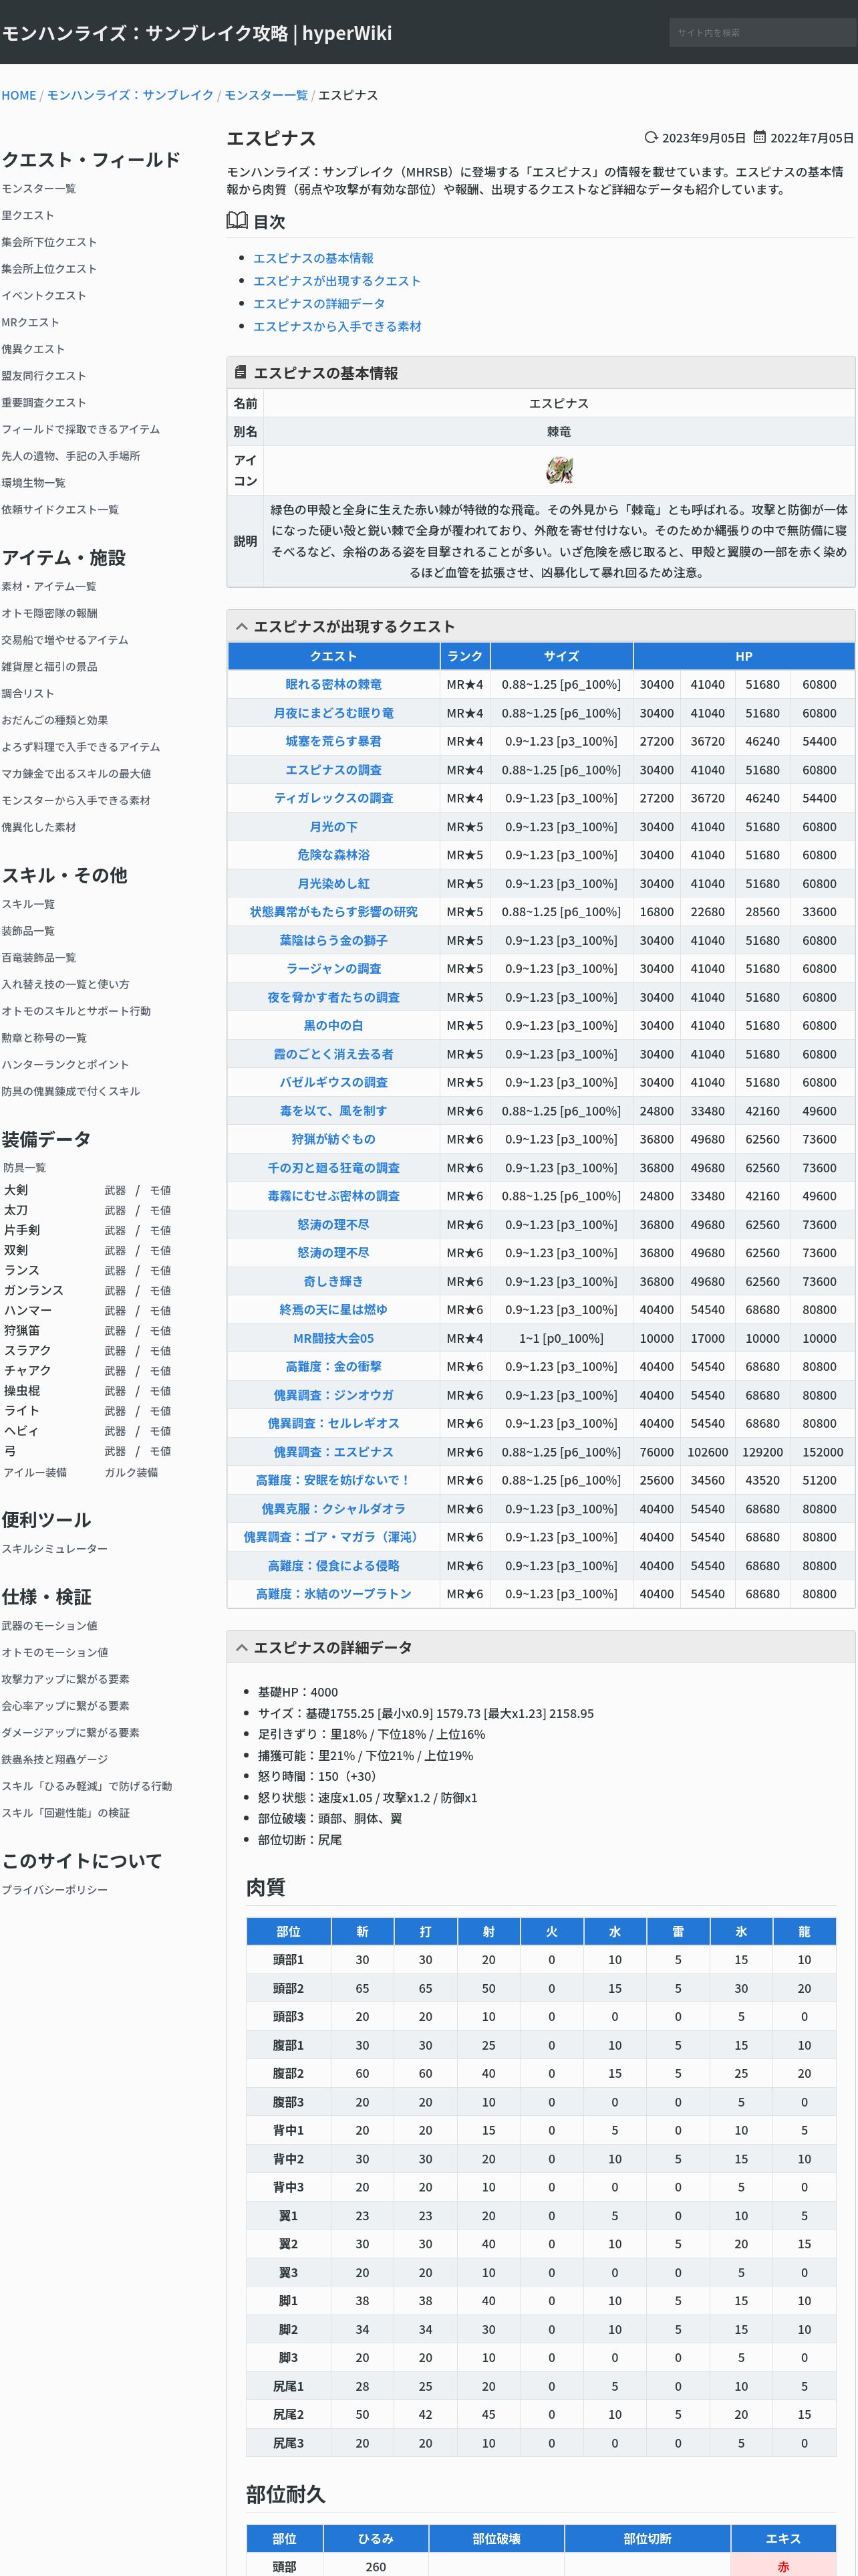Open sidebar 集会所上位クエスト link
Viewport: 858px width, 2576px height.
(x=49, y=269)
